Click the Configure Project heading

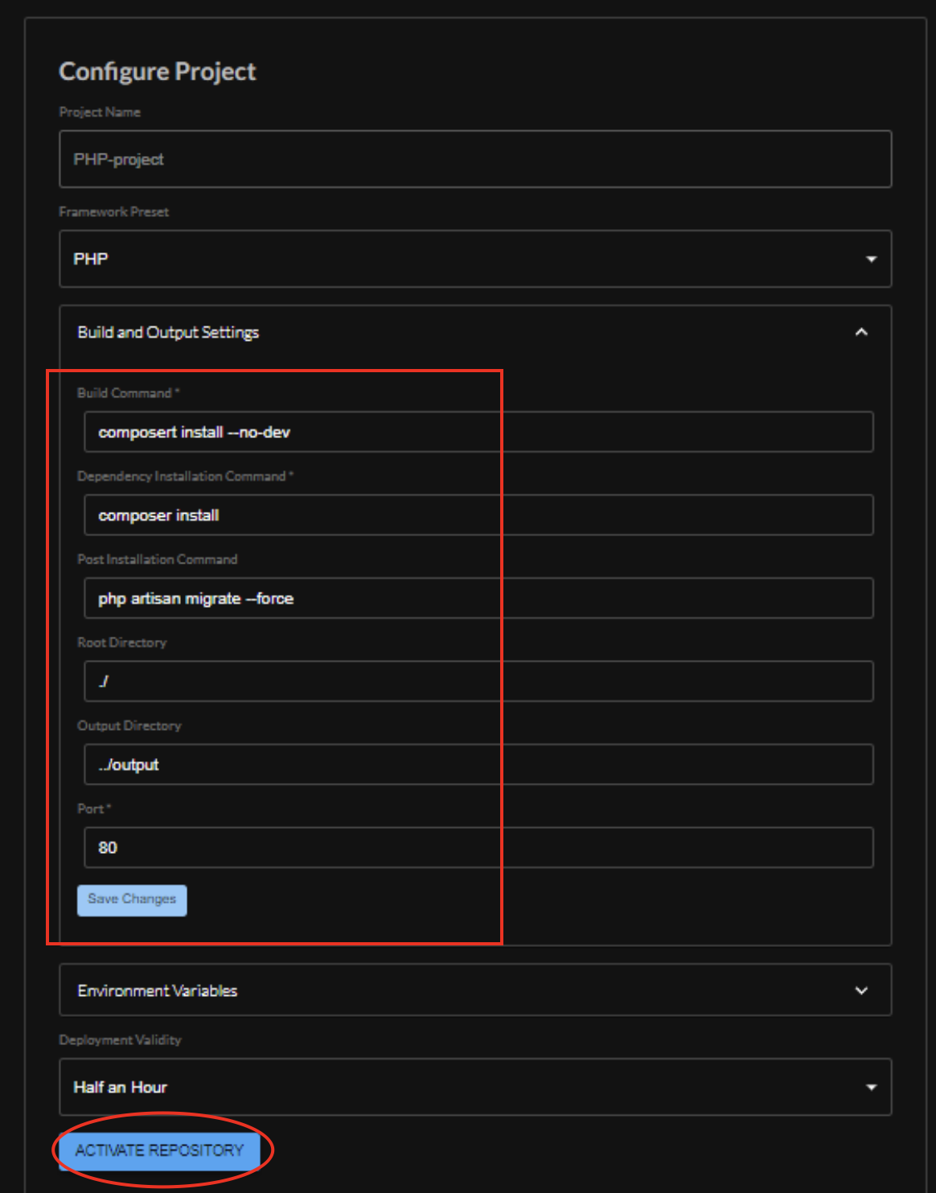[158, 72]
